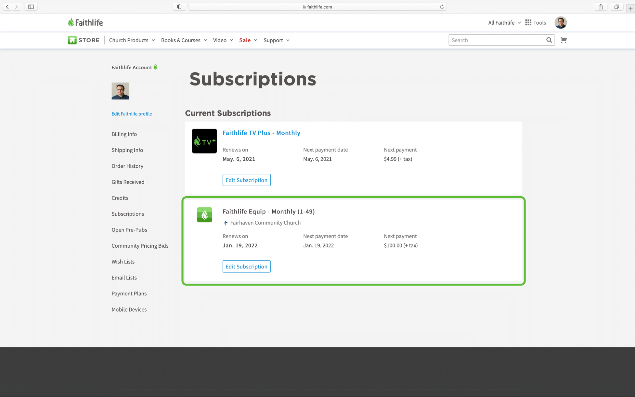The height and width of the screenshot is (397, 635).
Task: Expand the All Faithlife dropdown
Action: click(504, 23)
